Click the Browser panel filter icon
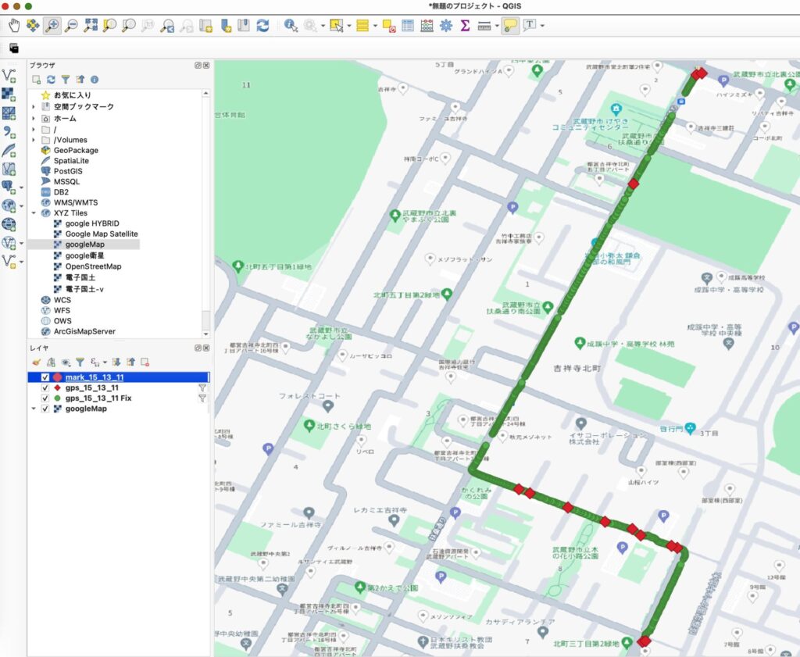 coord(66,79)
